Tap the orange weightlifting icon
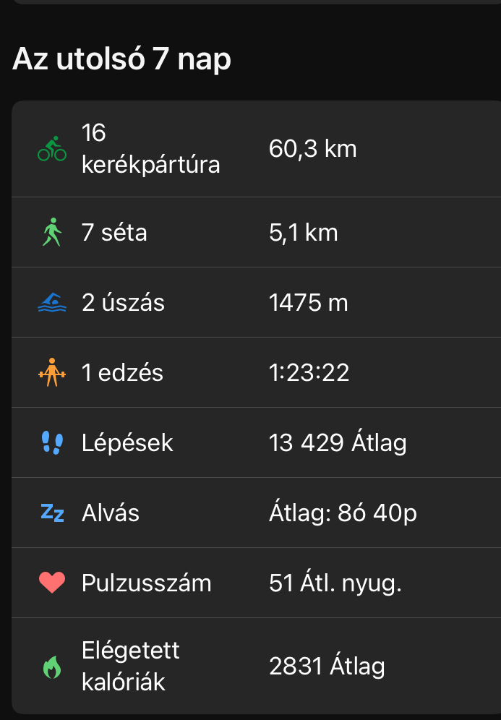The image size is (501, 720). pyautogui.click(x=52, y=373)
